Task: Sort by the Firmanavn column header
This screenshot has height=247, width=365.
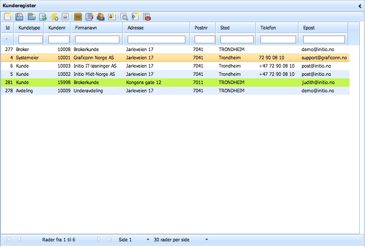Action: pyautogui.click(x=97, y=27)
